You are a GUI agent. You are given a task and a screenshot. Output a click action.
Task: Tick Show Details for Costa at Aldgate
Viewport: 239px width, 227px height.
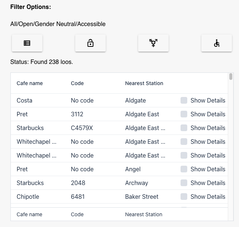pos(184,100)
